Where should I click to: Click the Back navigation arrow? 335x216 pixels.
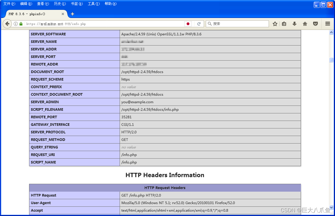point(7,24)
